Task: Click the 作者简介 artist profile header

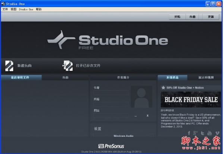Action: tap(123, 77)
